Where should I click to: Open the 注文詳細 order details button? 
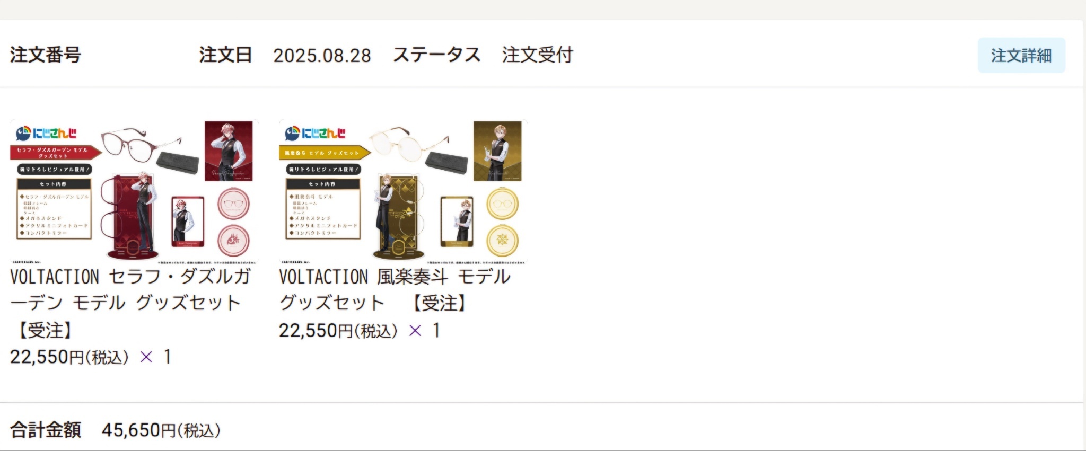coord(1021,55)
